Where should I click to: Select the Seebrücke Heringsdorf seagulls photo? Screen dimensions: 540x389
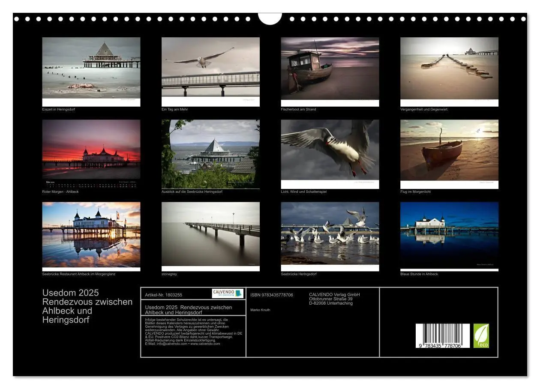[330, 235]
